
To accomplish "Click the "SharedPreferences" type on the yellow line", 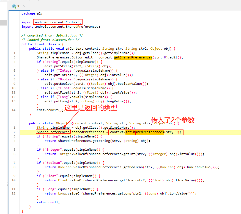I will [x=53, y=132].
